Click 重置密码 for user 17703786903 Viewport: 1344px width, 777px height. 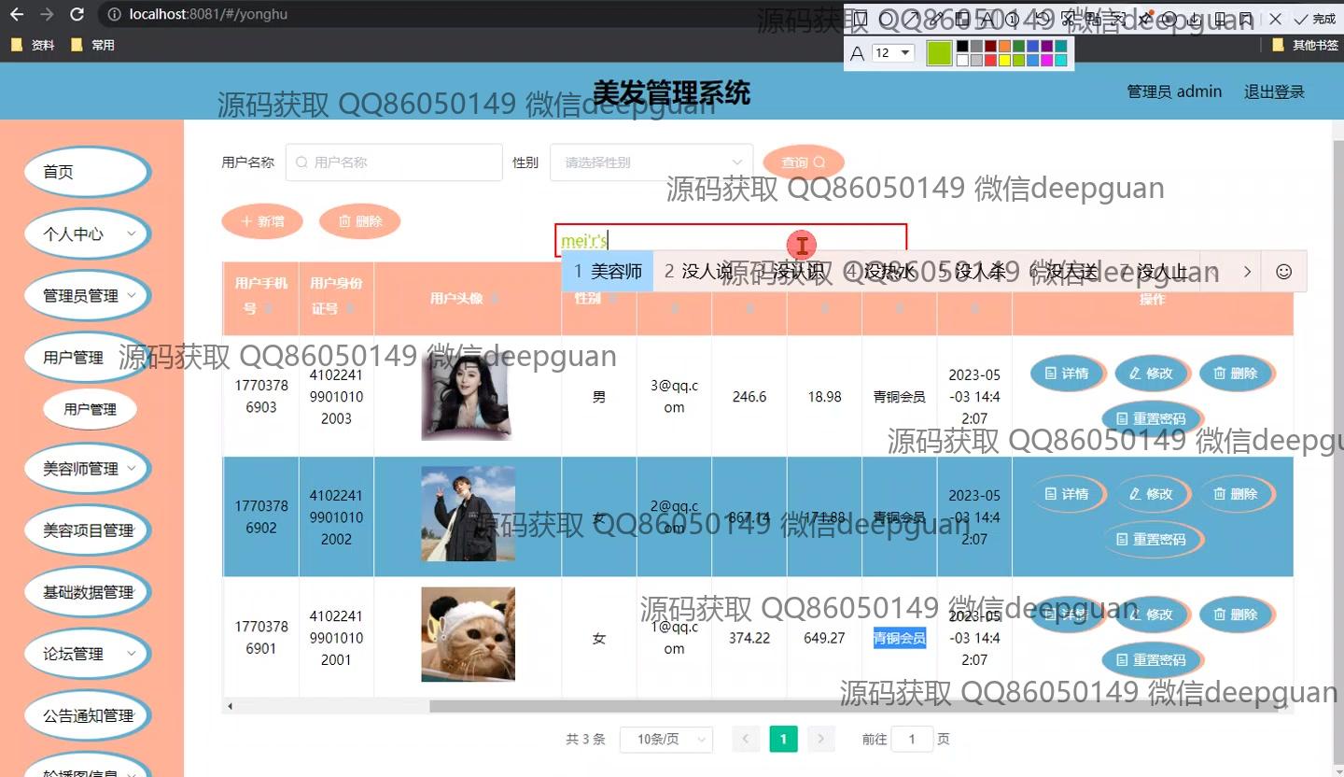[1152, 418]
